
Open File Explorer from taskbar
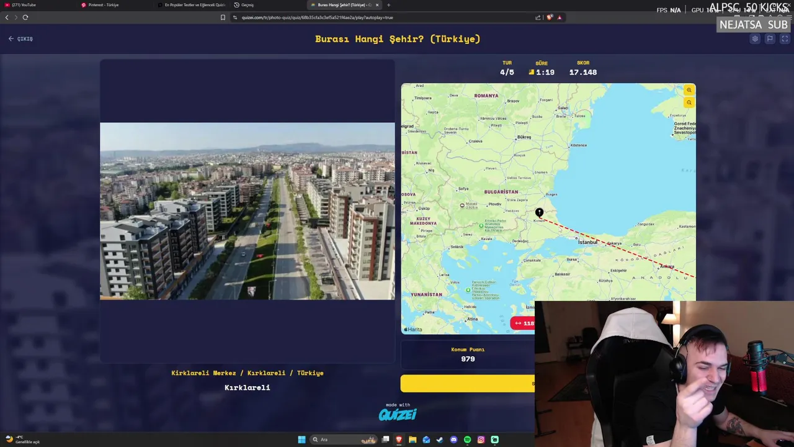pos(413,440)
